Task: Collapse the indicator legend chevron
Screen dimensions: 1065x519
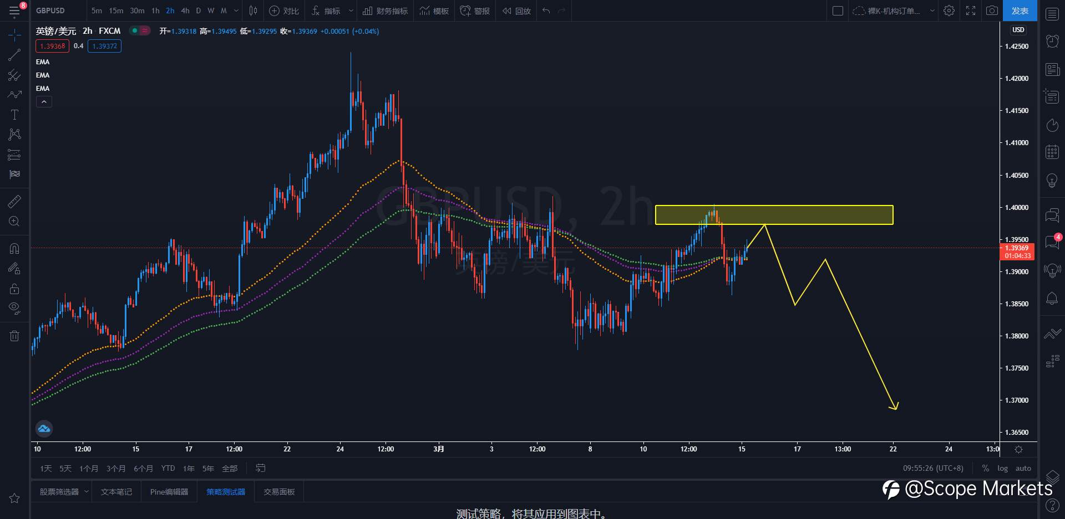Action: (44, 102)
